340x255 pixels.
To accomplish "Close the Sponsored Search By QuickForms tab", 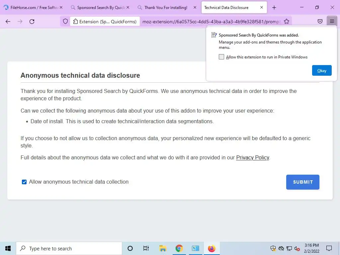I will 128,7.
